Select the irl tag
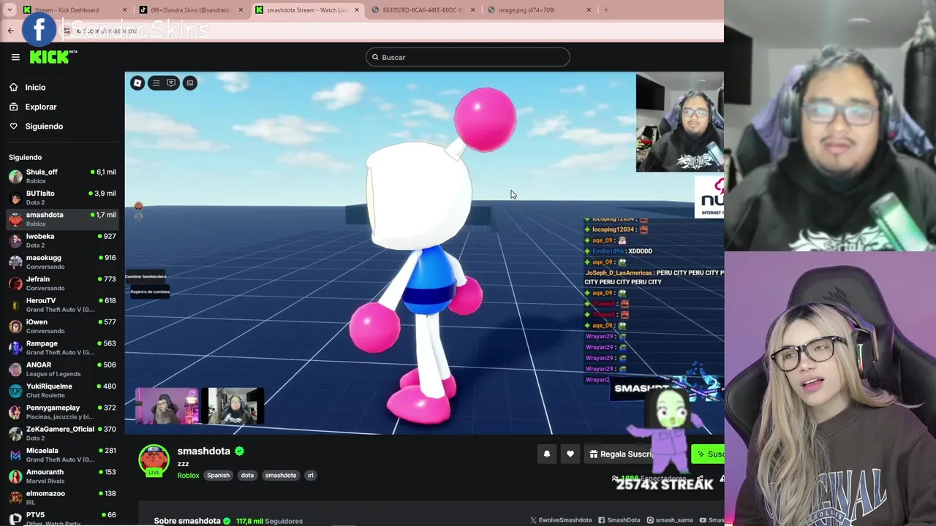The width and height of the screenshot is (936, 526). [x=310, y=476]
